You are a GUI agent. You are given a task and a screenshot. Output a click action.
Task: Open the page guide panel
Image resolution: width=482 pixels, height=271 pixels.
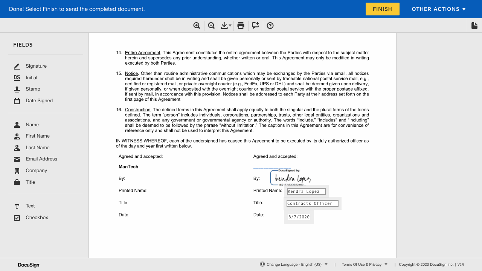point(474,25)
